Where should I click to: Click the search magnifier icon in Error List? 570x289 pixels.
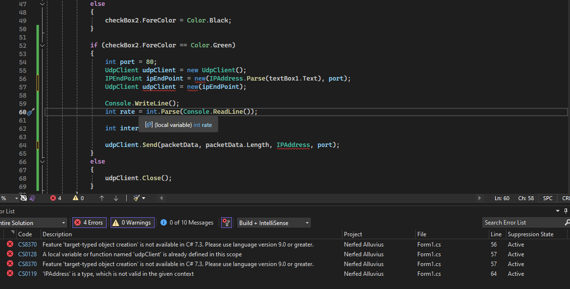tap(567, 222)
